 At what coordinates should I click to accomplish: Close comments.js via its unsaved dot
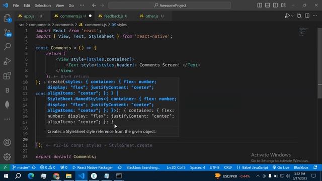point(90,16)
